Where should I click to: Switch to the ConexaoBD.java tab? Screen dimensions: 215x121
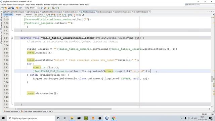click(72, 12)
